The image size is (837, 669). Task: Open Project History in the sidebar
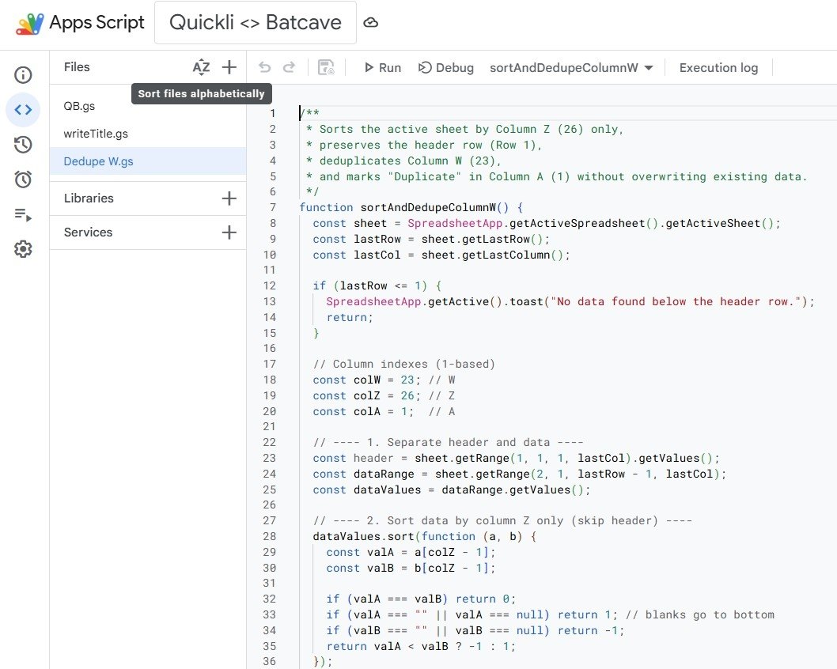pos(23,145)
